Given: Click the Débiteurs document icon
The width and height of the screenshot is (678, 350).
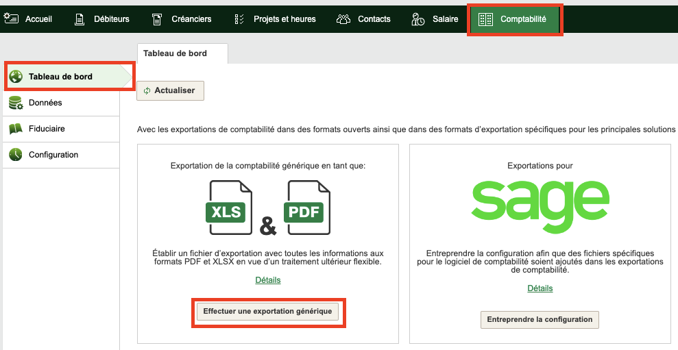Looking at the screenshot, I should point(79,19).
